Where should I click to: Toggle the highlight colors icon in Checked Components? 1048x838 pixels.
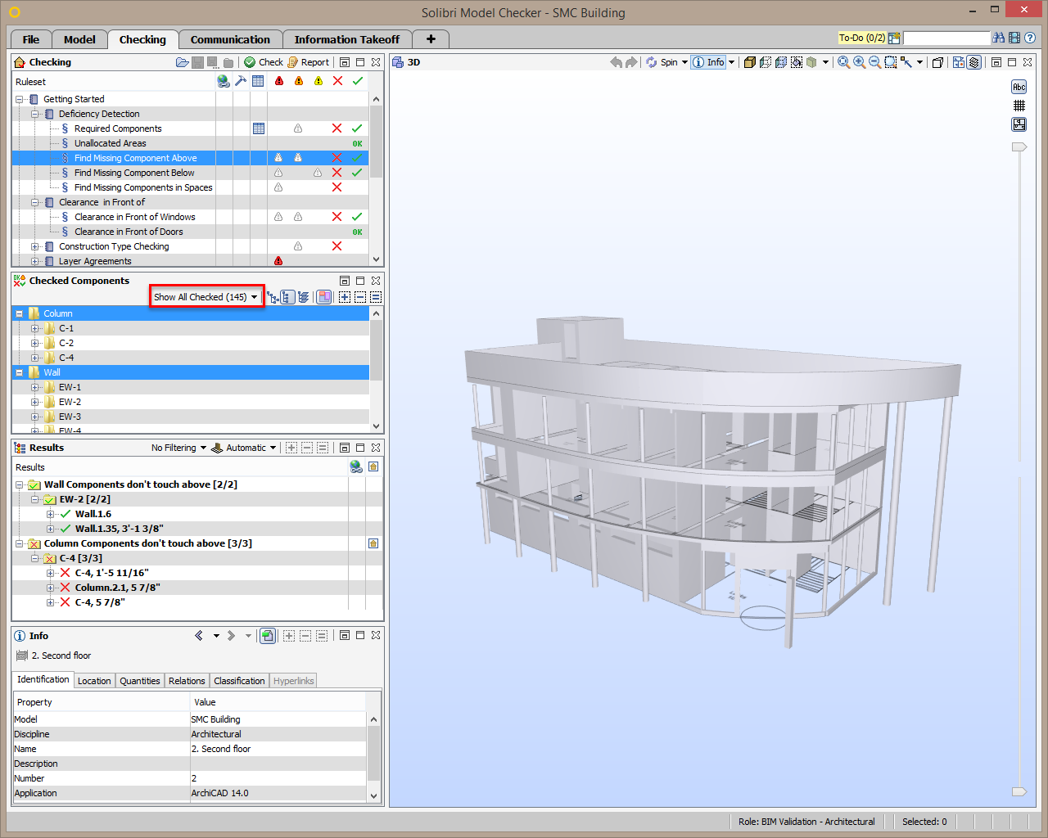coord(323,296)
